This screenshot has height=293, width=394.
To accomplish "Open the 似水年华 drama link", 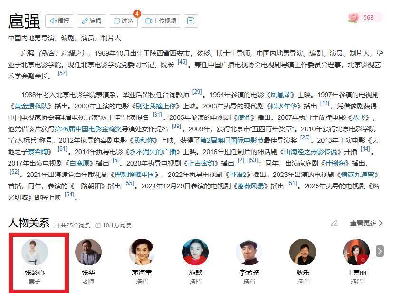I will click(x=284, y=106).
